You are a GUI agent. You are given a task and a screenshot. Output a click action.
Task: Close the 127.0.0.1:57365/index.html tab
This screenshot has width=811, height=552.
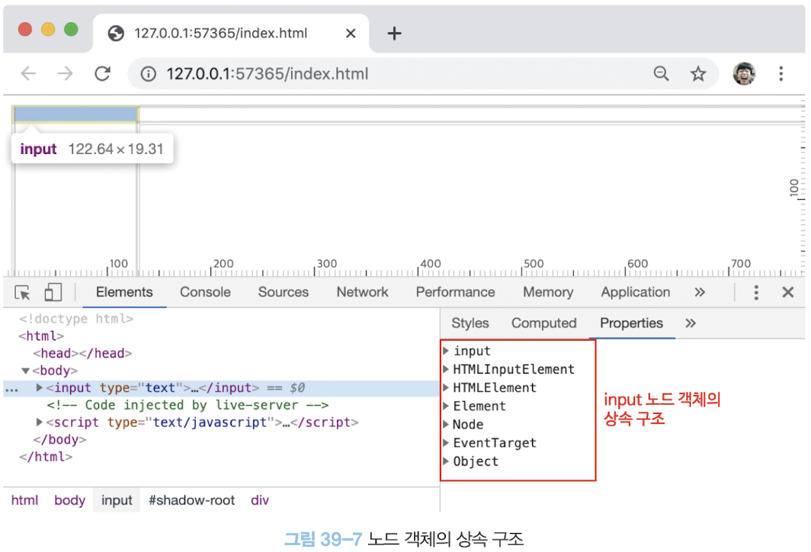pyautogui.click(x=351, y=34)
